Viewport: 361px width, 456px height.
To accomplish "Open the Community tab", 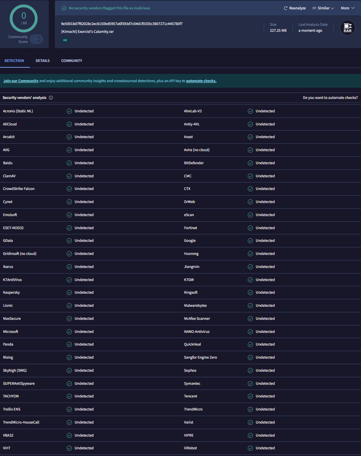I will (x=72, y=61).
